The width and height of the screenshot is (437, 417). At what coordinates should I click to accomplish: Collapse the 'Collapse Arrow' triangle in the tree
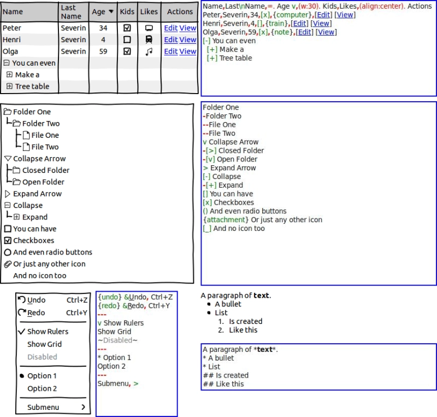click(8, 159)
